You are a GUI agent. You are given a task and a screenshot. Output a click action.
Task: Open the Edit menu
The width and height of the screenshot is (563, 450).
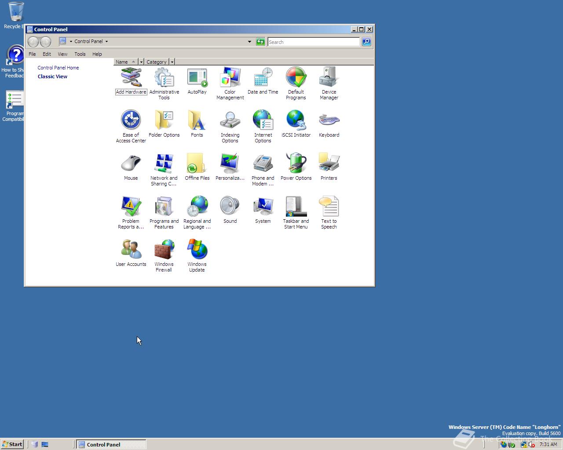(47, 54)
